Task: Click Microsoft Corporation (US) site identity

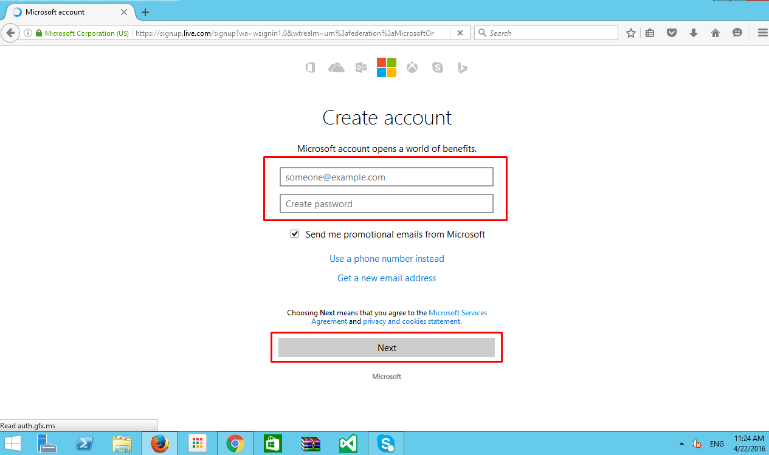Action: tap(83, 33)
